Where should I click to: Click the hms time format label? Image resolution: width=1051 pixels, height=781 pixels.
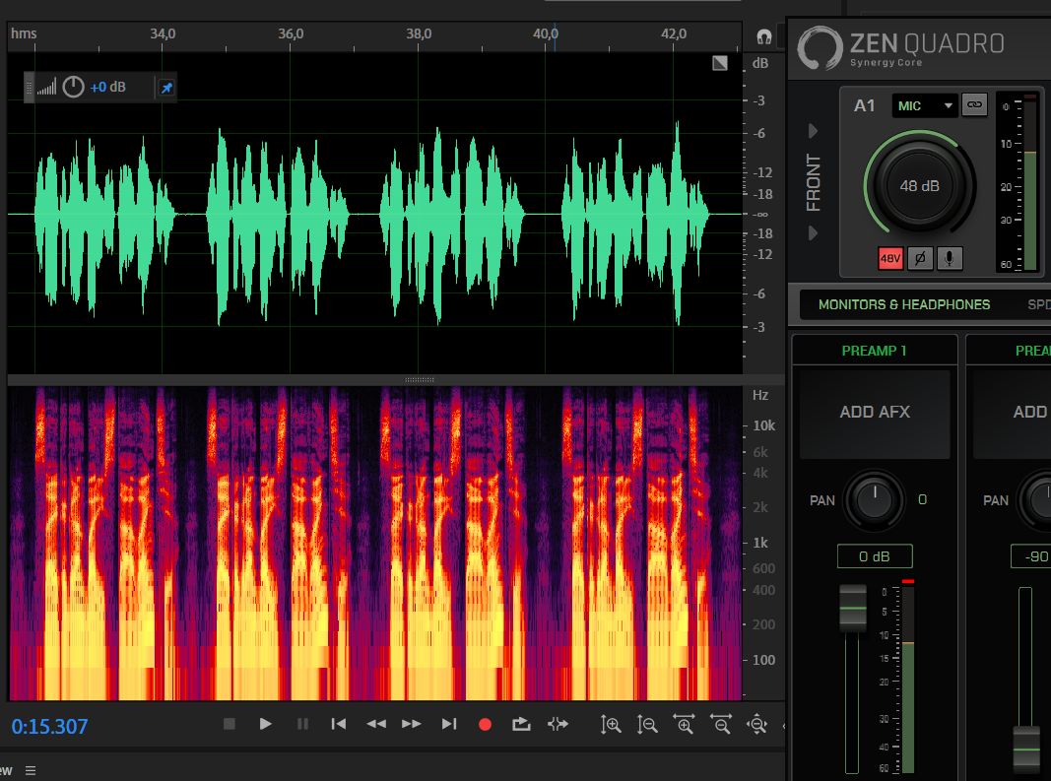(x=24, y=33)
